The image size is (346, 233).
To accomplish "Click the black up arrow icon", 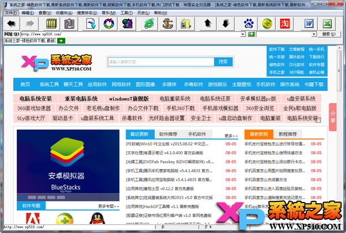I will (x=208, y=24).
